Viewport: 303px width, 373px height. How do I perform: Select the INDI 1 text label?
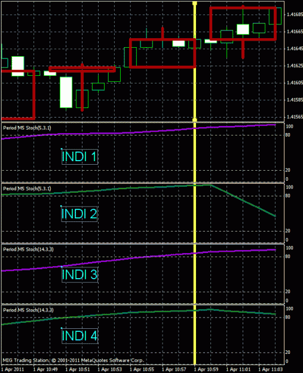point(79,156)
